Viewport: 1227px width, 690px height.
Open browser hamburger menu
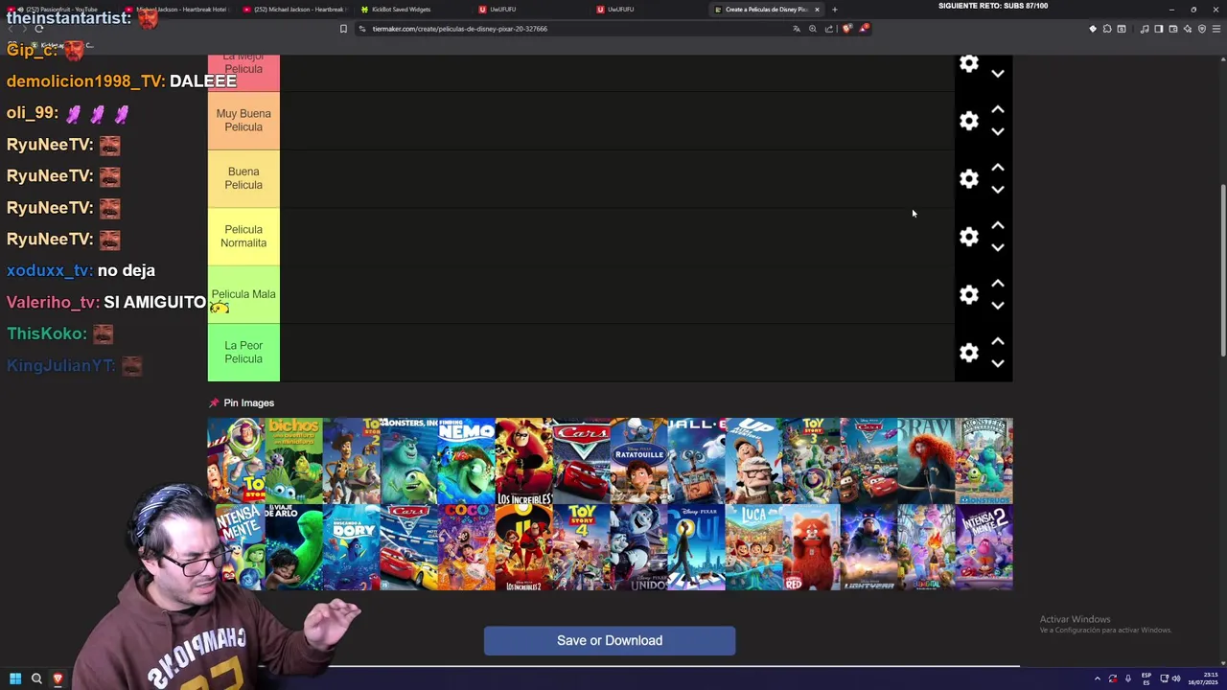pos(1216,29)
